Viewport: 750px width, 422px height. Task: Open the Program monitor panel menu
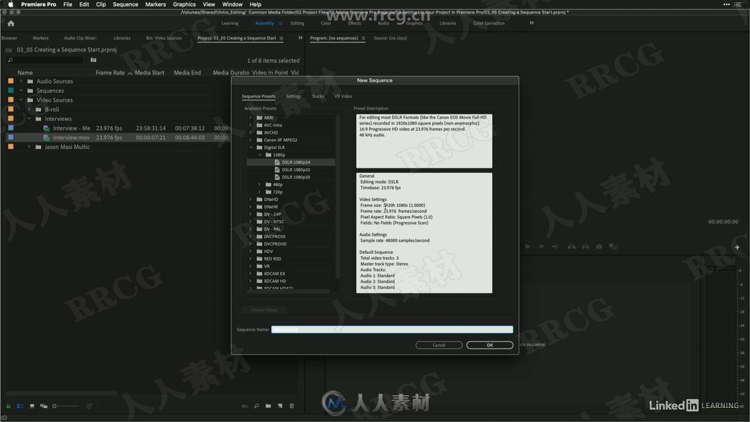point(363,38)
